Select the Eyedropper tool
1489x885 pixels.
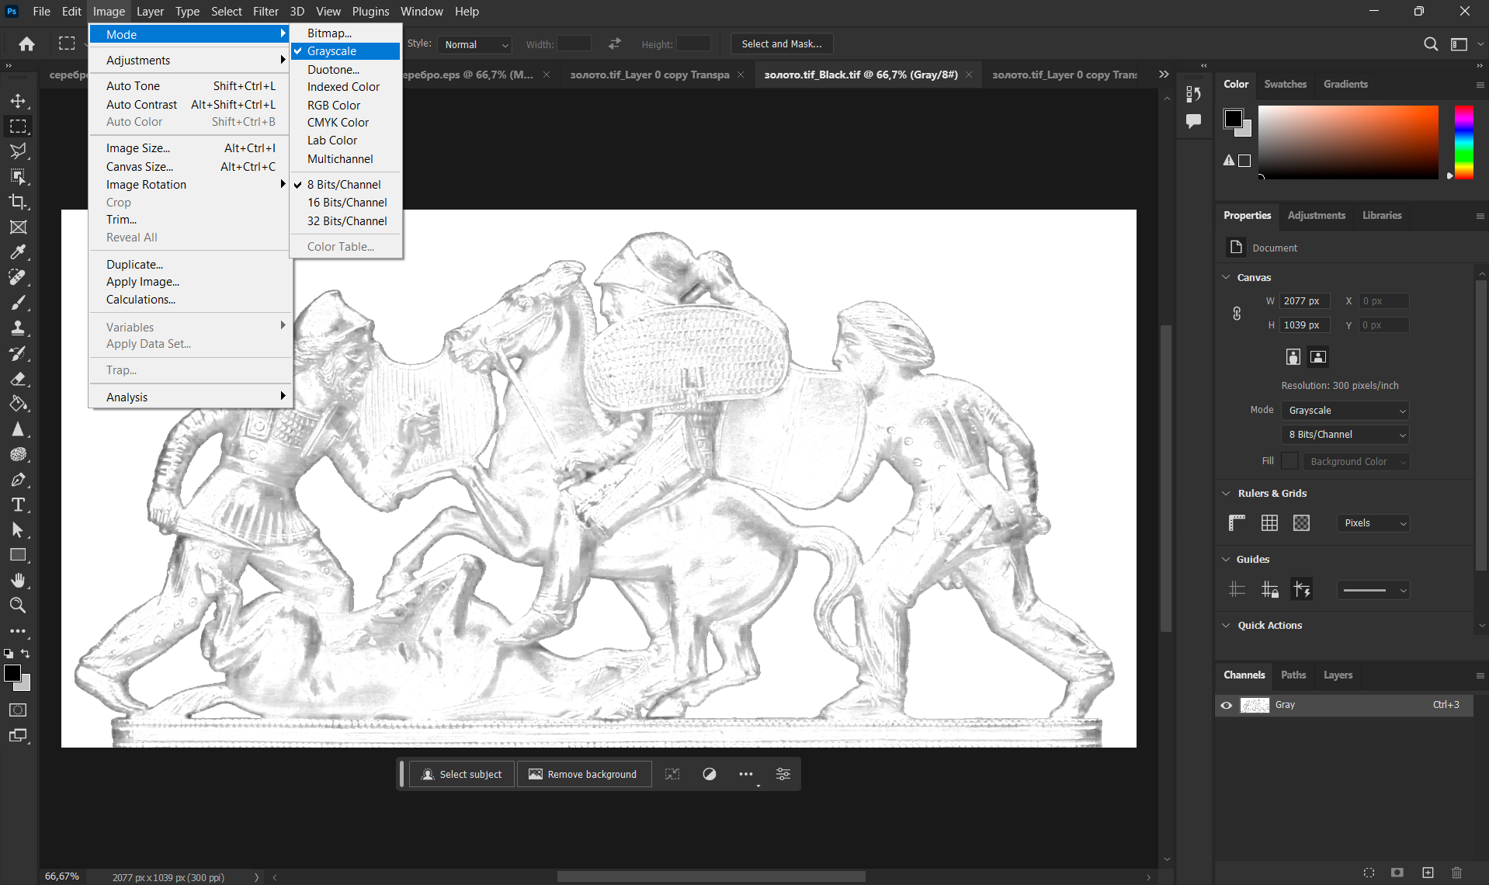click(x=18, y=252)
